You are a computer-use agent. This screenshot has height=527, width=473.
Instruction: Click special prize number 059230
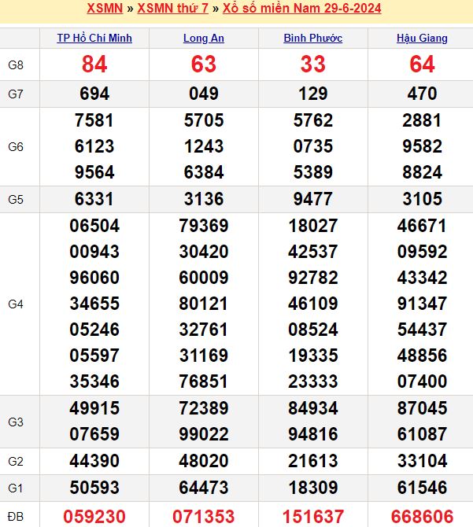(94, 516)
